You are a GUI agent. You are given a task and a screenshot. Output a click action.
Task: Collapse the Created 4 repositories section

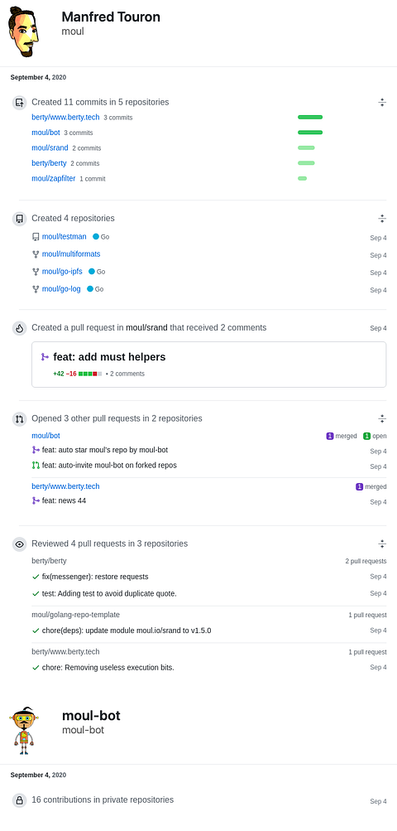[382, 219]
